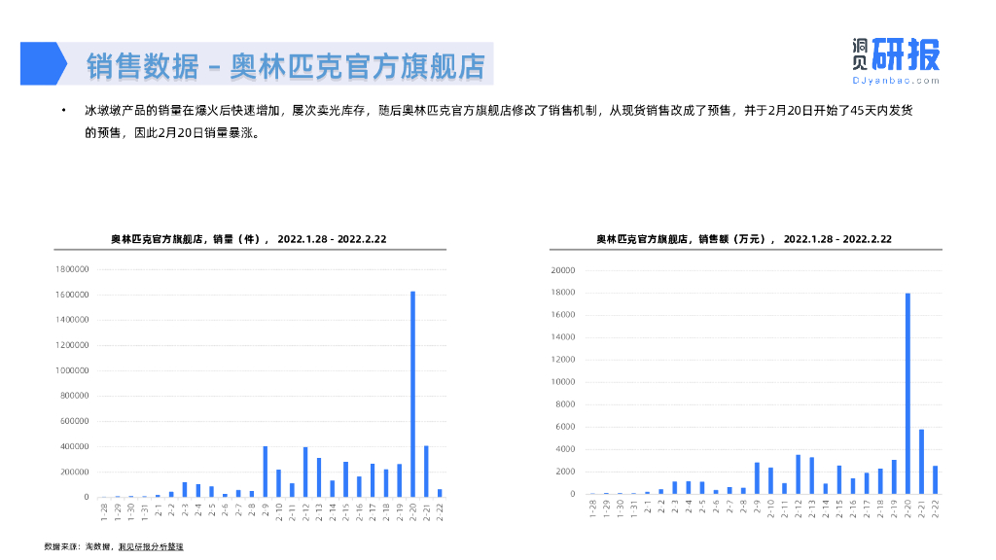Image resolution: width=996 pixels, height=560 pixels.
Task: Select the title 销售数据 – 奥林匹克官方旗舰店
Action: [286, 67]
